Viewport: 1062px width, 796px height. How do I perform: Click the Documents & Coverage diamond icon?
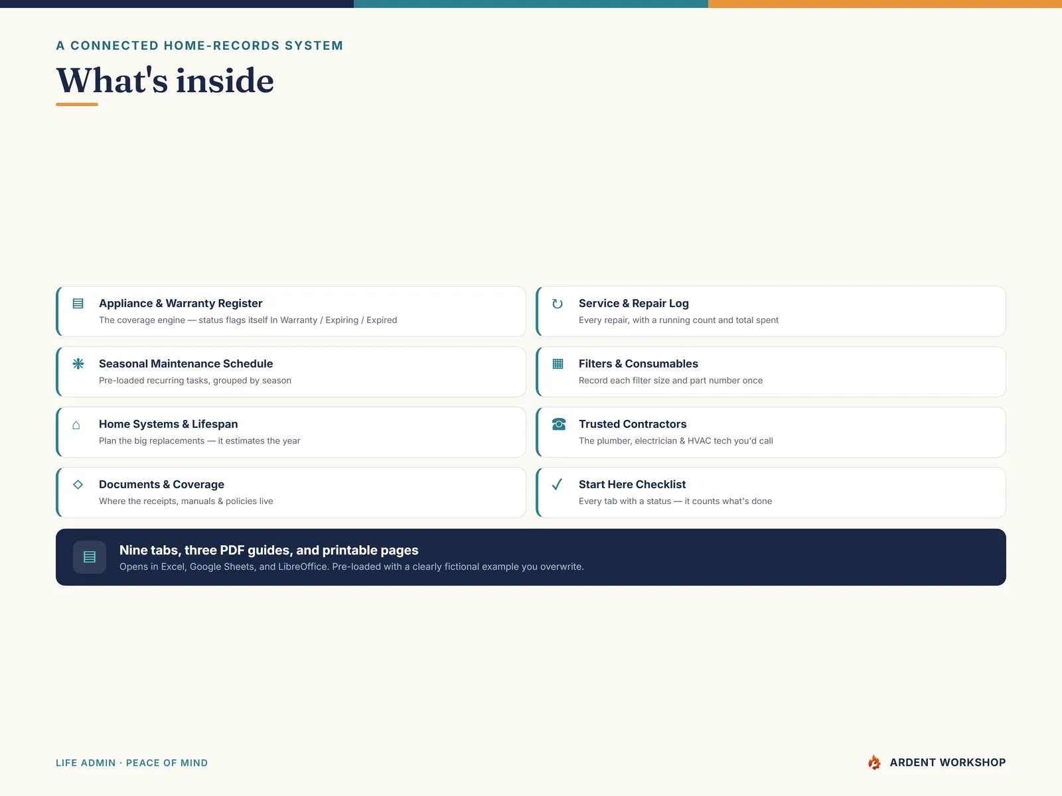78,484
